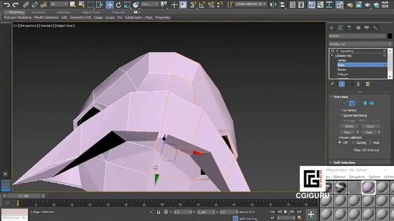Viewport: 394px width, 221px height.
Task: Click the Unlink Selection icon
Action: [x=34, y=4]
